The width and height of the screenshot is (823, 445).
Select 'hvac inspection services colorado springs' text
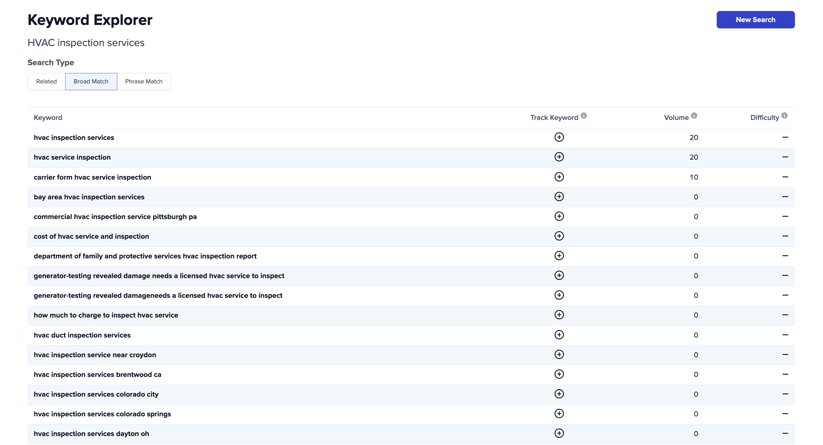[102, 414]
